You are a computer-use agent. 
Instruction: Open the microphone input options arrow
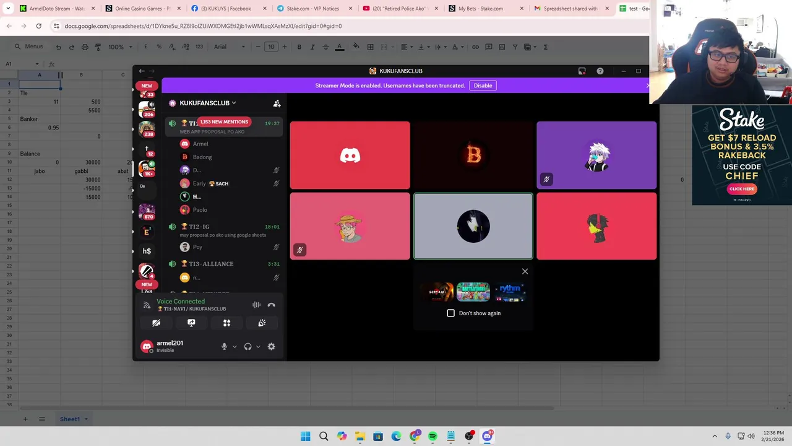pos(235,347)
